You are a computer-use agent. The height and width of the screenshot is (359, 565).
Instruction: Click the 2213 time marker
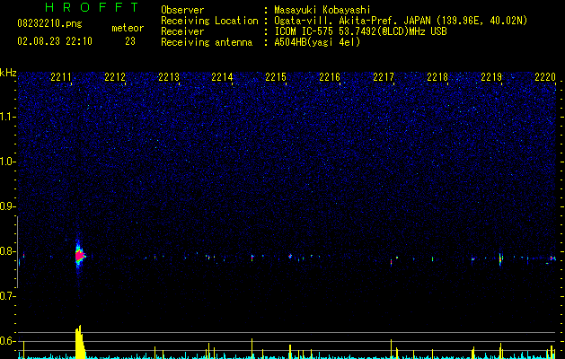169,77
